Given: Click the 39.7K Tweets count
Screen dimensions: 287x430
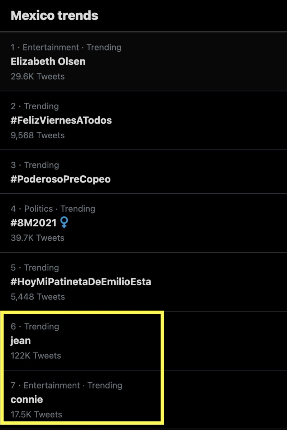Looking at the screenshot, I should [x=38, y=238].
